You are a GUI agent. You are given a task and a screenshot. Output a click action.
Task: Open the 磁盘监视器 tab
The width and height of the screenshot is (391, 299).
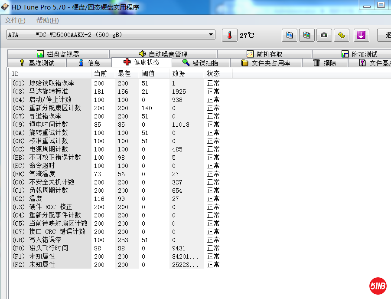coord(58,54)
